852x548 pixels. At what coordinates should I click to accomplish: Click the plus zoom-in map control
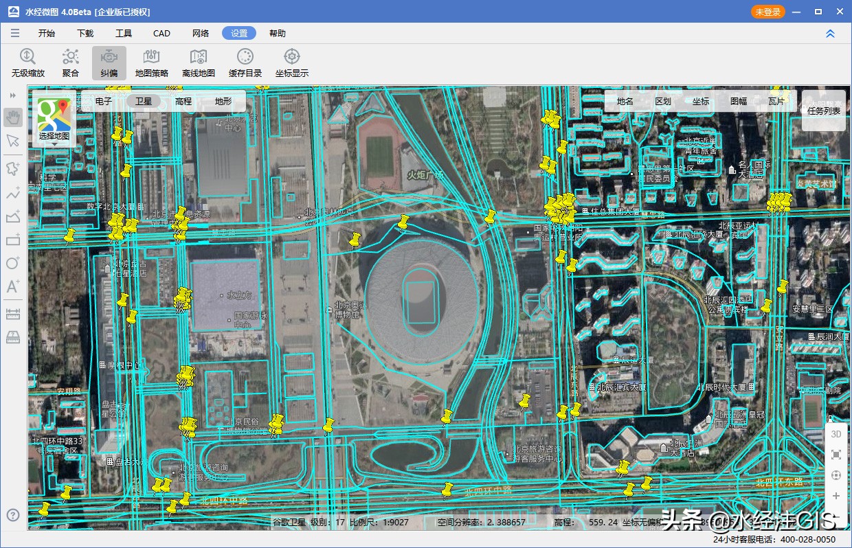(836, 496)
